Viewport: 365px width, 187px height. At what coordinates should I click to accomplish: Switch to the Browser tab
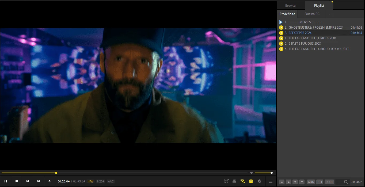pos(291,6)
